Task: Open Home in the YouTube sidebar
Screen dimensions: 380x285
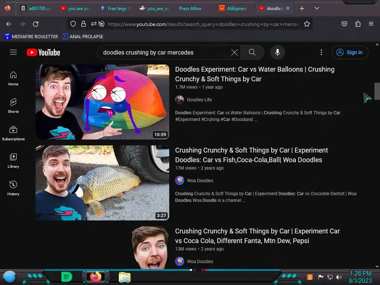Action: (x=13, y=79)
